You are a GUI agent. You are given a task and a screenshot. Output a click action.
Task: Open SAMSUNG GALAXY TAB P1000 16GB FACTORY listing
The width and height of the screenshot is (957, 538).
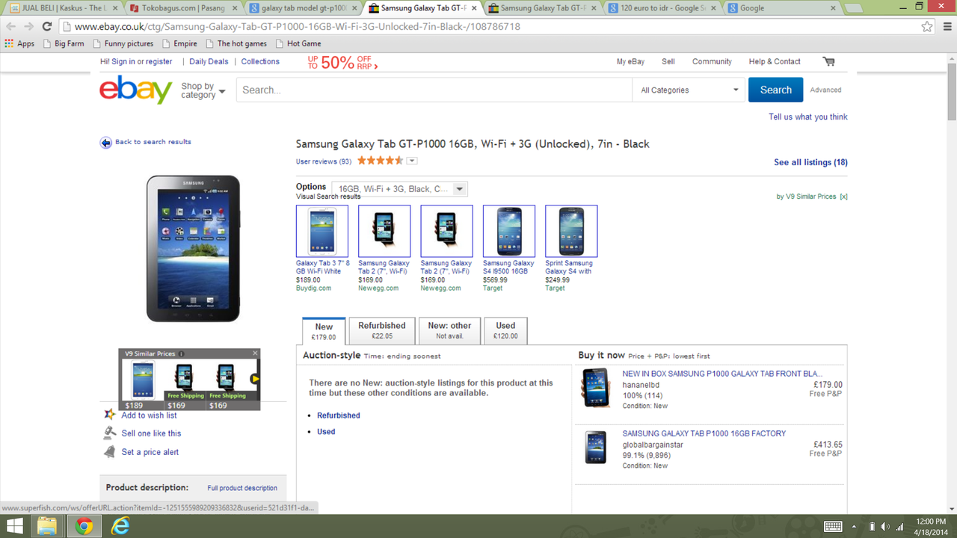704,433
